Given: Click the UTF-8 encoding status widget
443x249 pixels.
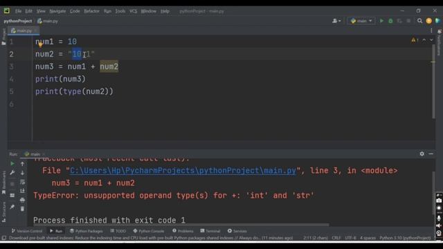Looking at the screenshot, I should click(x=350, y=238).
